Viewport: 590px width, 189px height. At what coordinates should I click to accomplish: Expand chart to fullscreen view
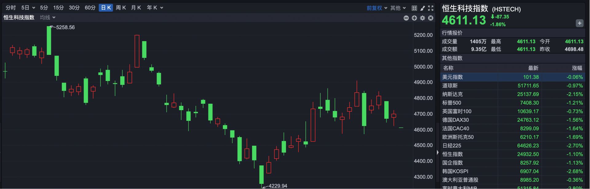tap(431, 8)
